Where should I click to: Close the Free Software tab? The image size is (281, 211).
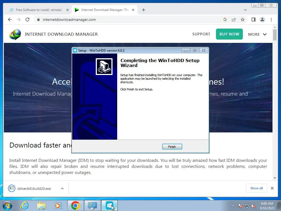68,10
